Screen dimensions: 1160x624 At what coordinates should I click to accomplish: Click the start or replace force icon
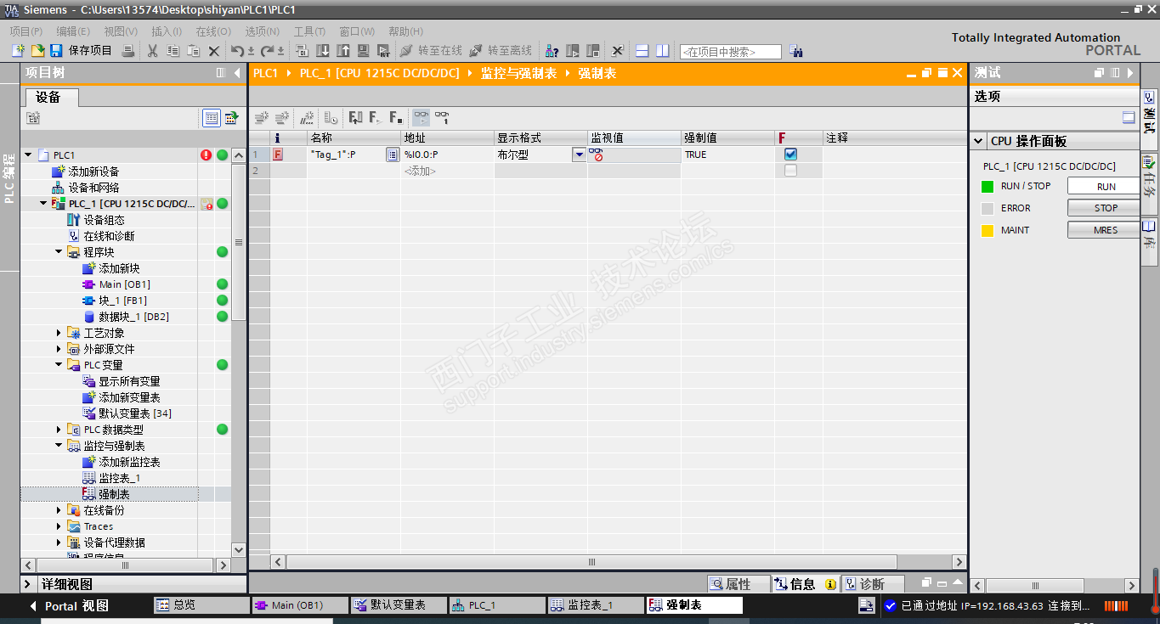376,118
